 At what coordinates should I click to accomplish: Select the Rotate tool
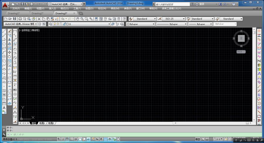click(x=10, y=56)
